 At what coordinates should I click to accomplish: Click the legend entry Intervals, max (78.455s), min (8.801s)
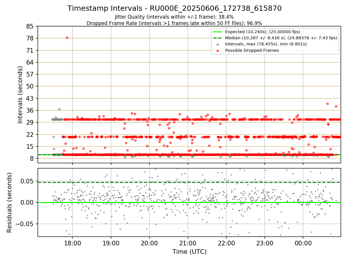266,44
